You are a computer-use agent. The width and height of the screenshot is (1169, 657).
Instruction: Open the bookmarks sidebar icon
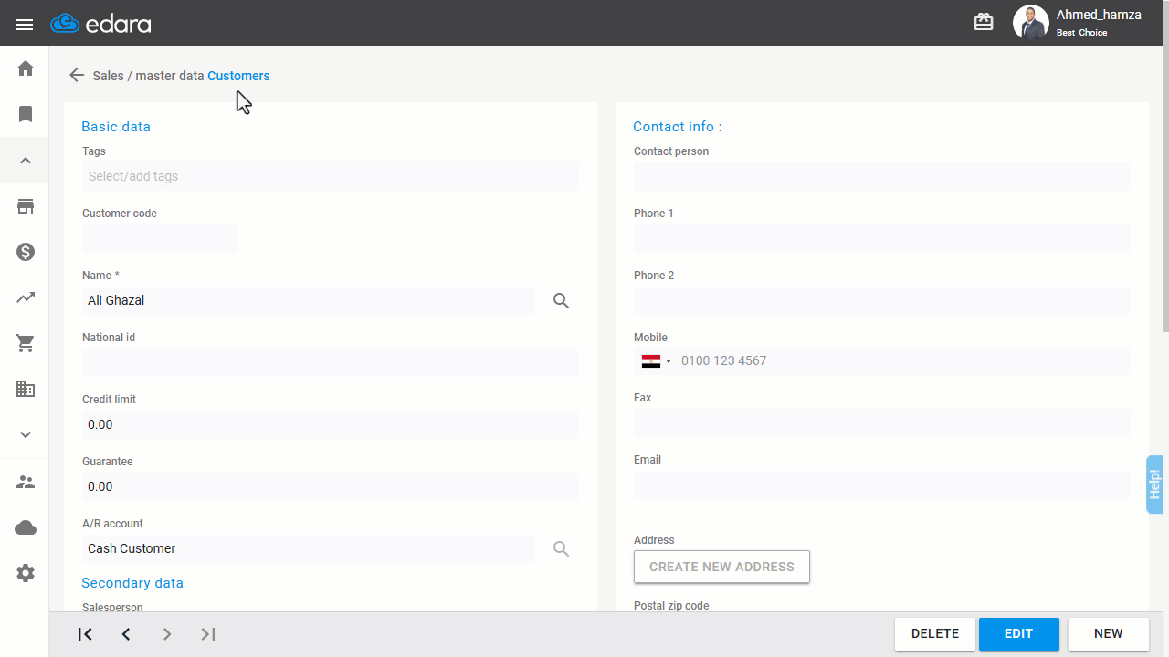click(26, 114)
